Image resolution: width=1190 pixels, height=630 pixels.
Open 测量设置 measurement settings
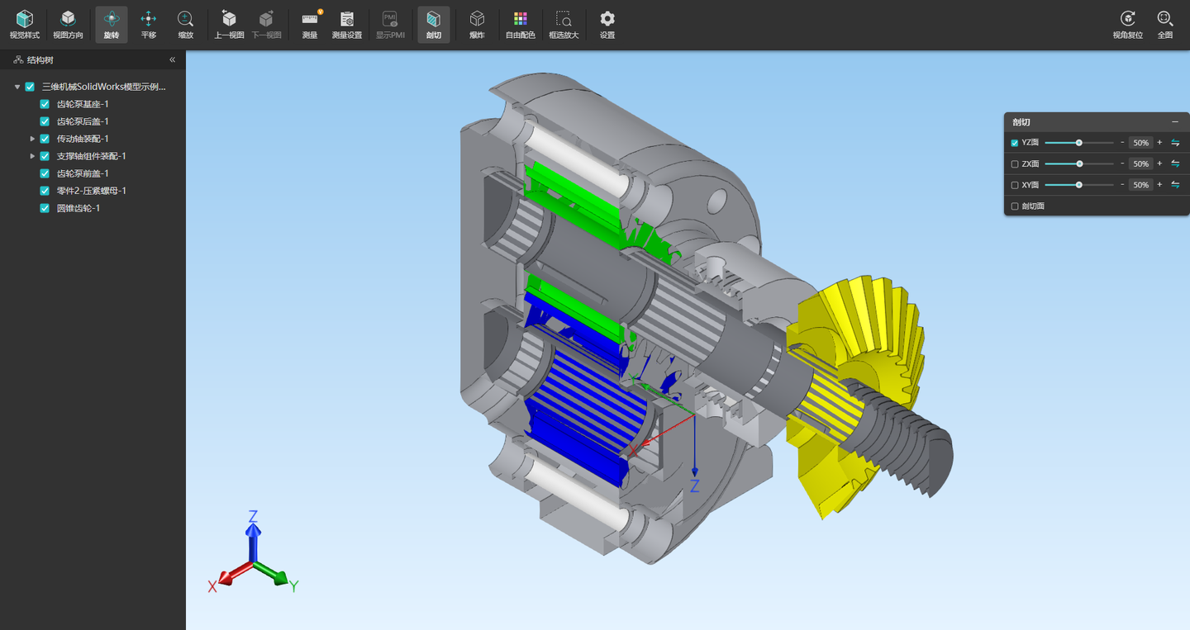pos(347,25)
